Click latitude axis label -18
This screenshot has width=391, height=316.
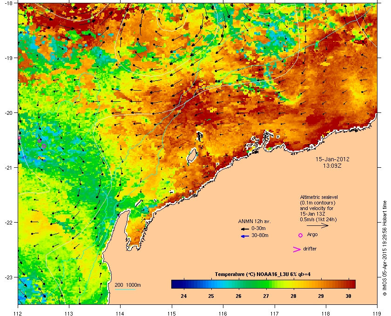click(x=9, y=3)
